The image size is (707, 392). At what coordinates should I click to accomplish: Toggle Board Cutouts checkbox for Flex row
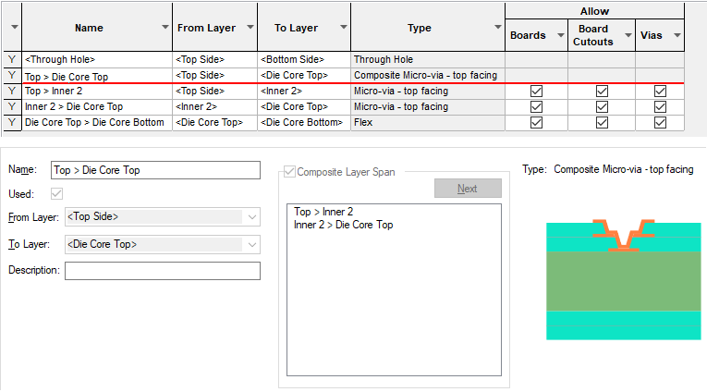[x=602, y=122]
